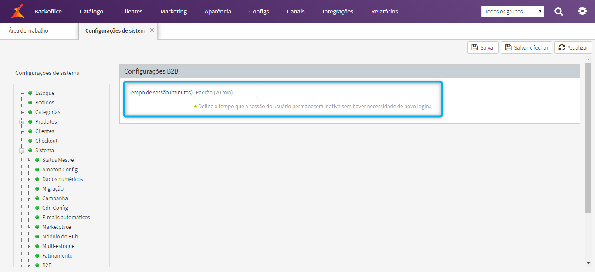This screenshot has height=272, width=595.
Task: Select Clientes in the settings tree
Action: tap(45, 131)
